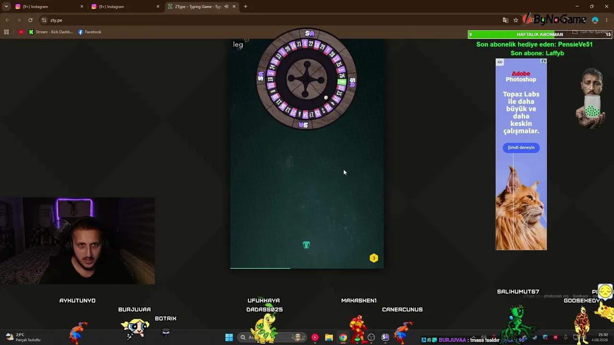
Task: Open the Facebook bookmark
Action: [x=90, y=32]
